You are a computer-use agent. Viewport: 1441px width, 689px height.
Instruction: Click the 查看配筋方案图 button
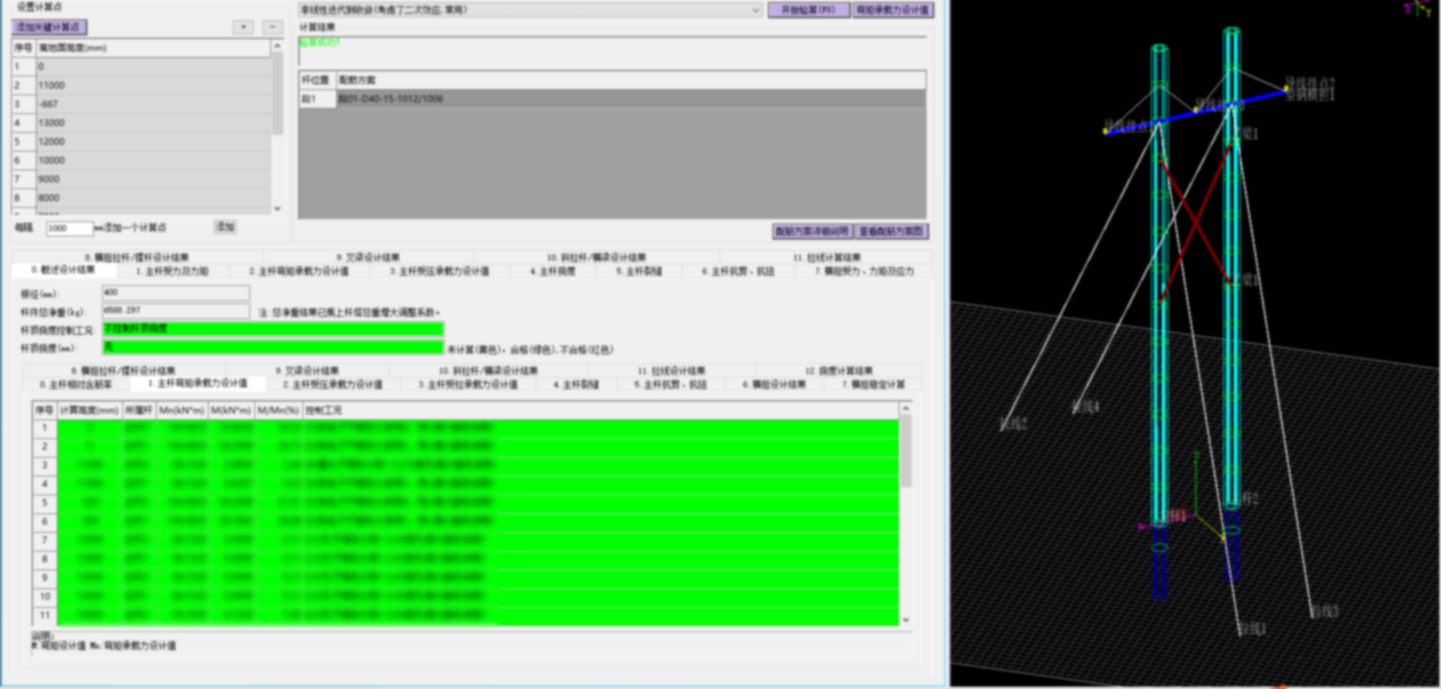(891, 231)
